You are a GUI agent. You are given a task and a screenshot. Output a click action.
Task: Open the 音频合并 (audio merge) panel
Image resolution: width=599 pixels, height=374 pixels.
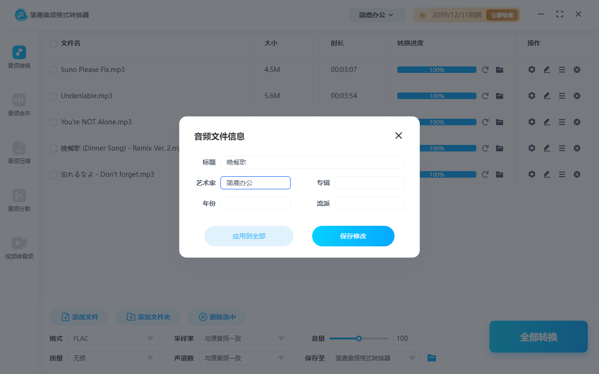point(19,105)
